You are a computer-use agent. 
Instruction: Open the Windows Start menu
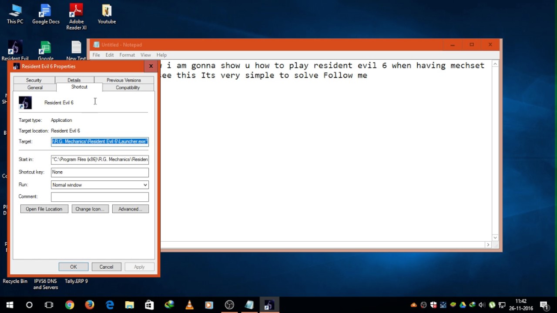[10, 305]
